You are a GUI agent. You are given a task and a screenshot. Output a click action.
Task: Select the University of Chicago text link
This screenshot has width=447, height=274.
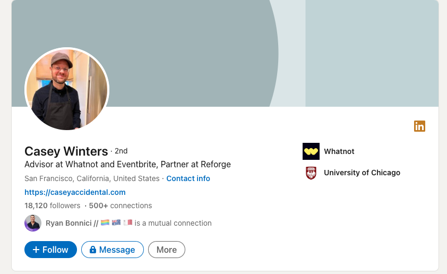point(362,173)
